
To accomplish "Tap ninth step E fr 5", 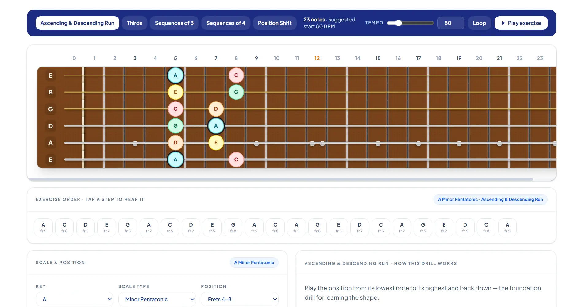I will coord(212,227).
